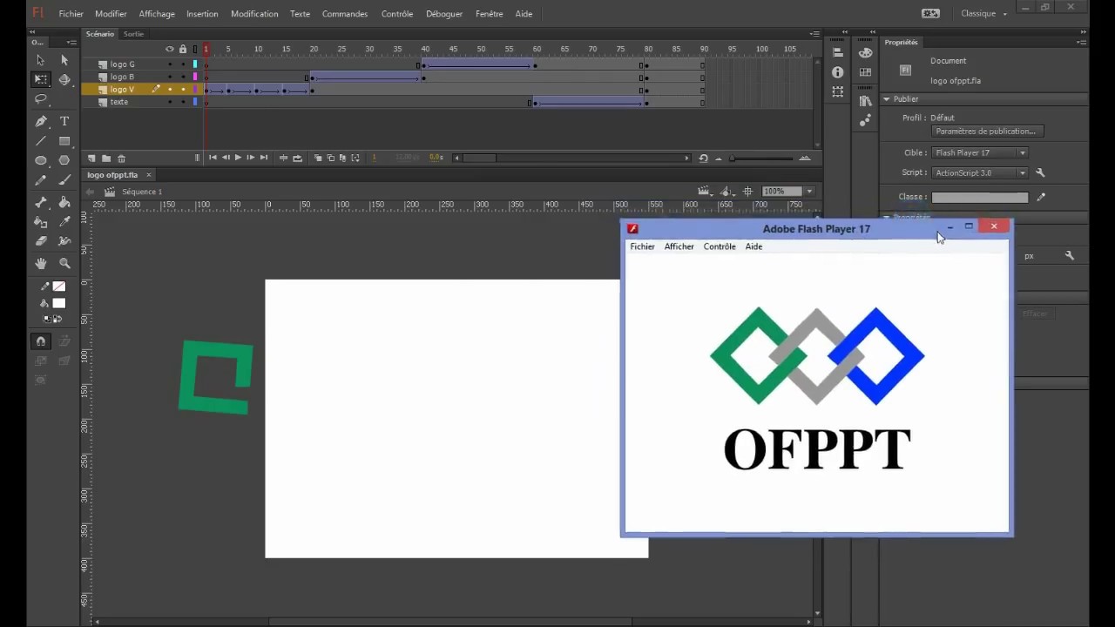Edit class definition pencil icon
The height and width of the screenshot is (627, 1115).
tap(1041, 198)
